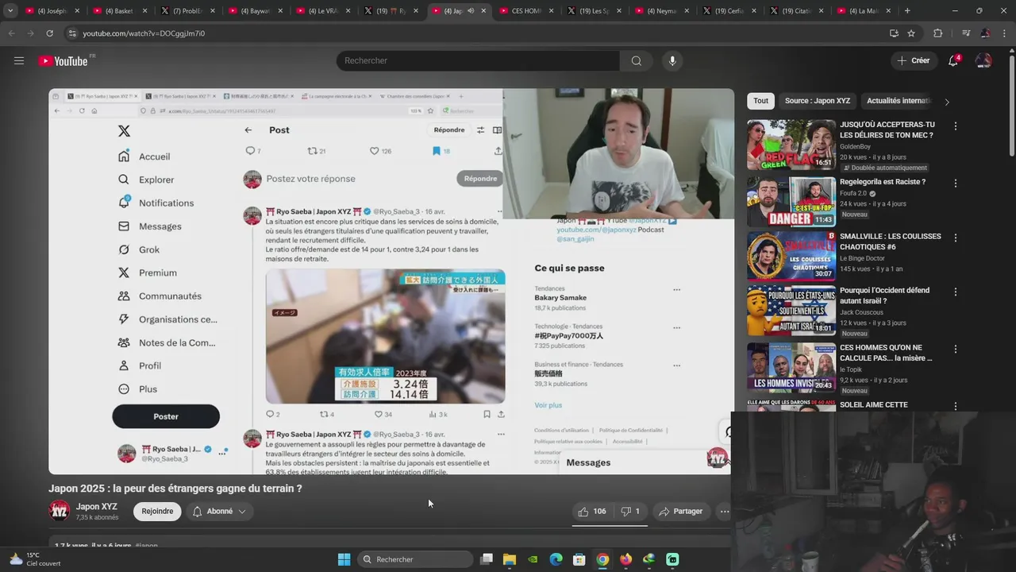Open the notifications bell

[953, 61]
